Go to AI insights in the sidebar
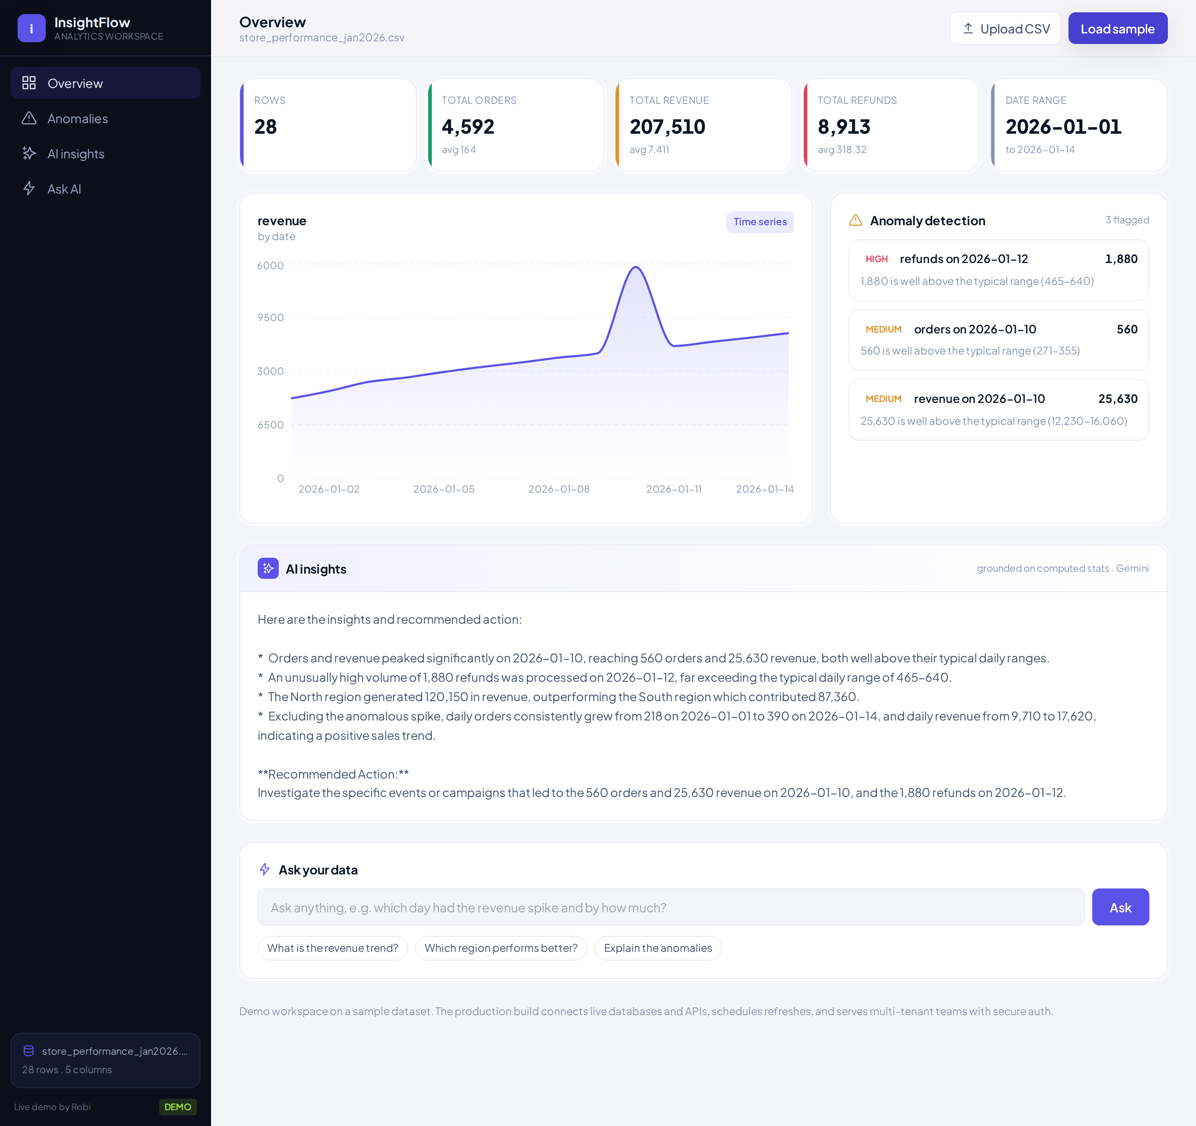 (x=105, y=154)
